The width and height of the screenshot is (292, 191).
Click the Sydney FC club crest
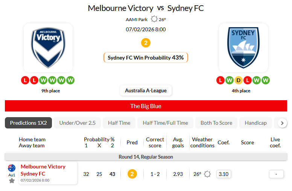243,47
